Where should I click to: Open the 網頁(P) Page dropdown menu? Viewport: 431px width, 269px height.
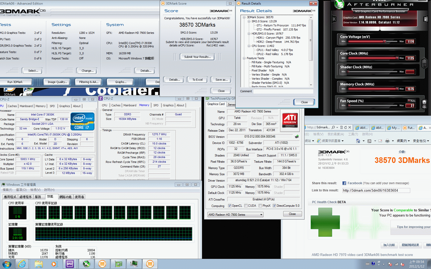[x=403, y=141]
